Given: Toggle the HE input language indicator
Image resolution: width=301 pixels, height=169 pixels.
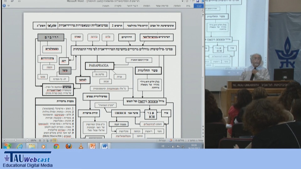Looking at the screenshot, I should [x=163, y=146].
